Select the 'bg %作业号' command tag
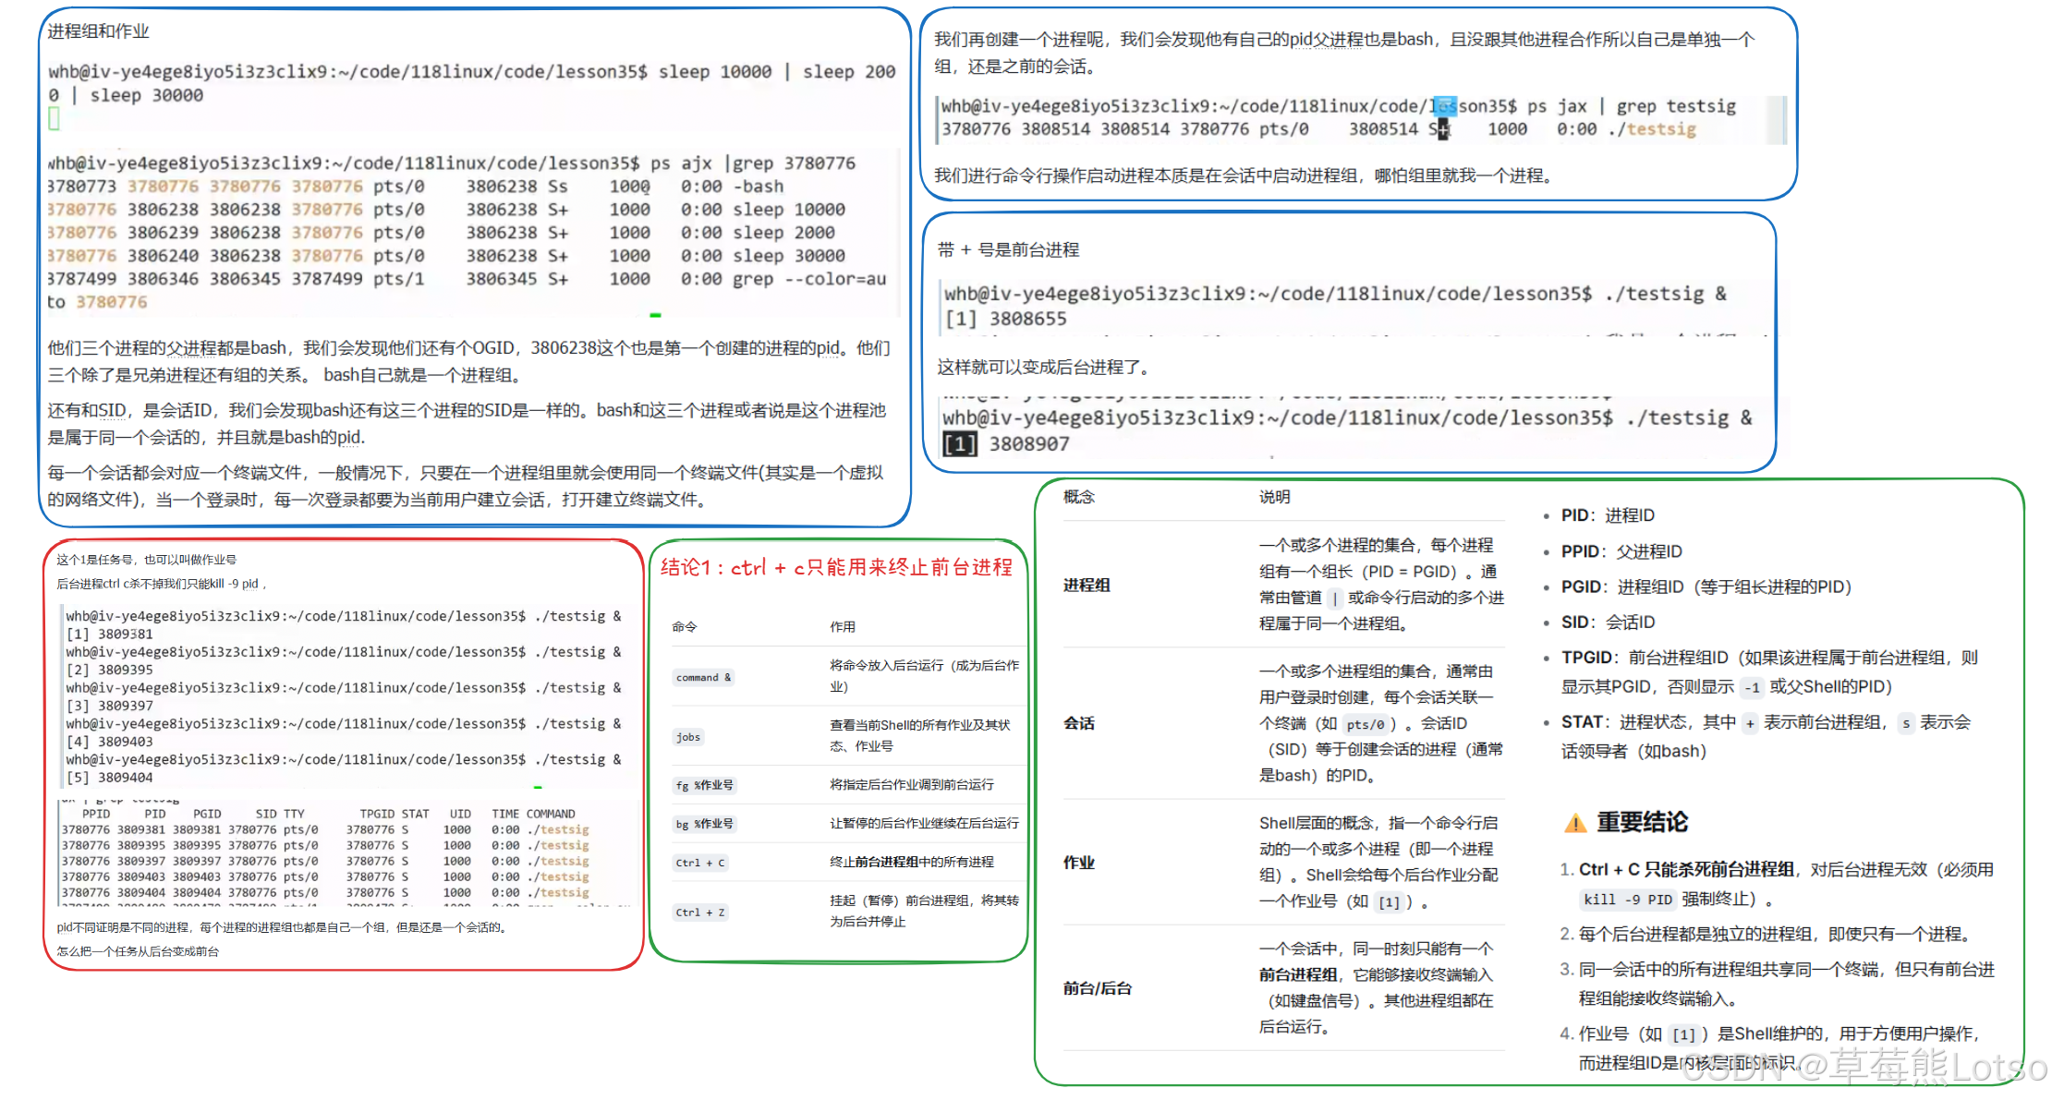Screen dimensions: 2052x1100 coord(704,824)
